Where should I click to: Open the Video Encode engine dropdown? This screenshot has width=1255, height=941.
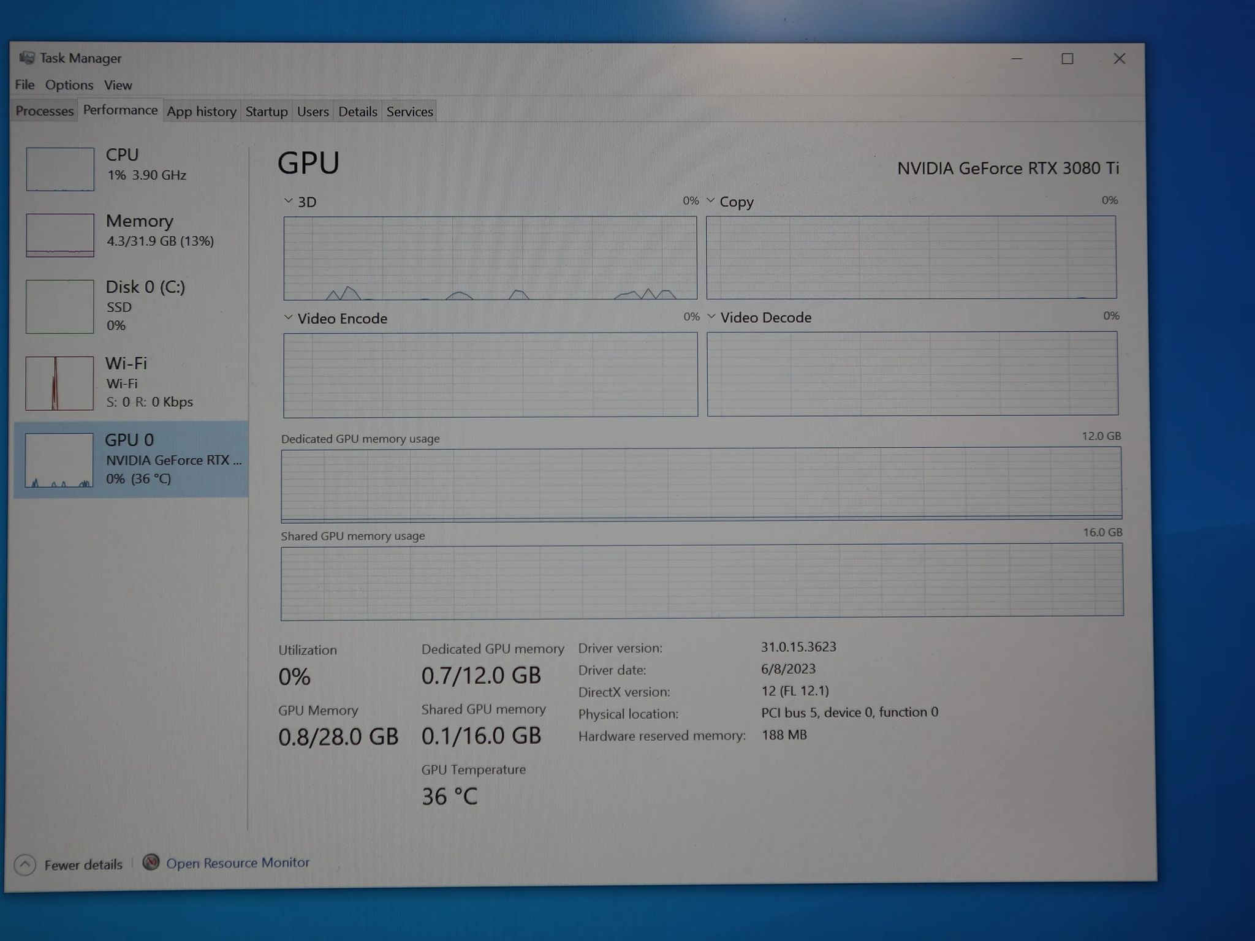point(288,317)
